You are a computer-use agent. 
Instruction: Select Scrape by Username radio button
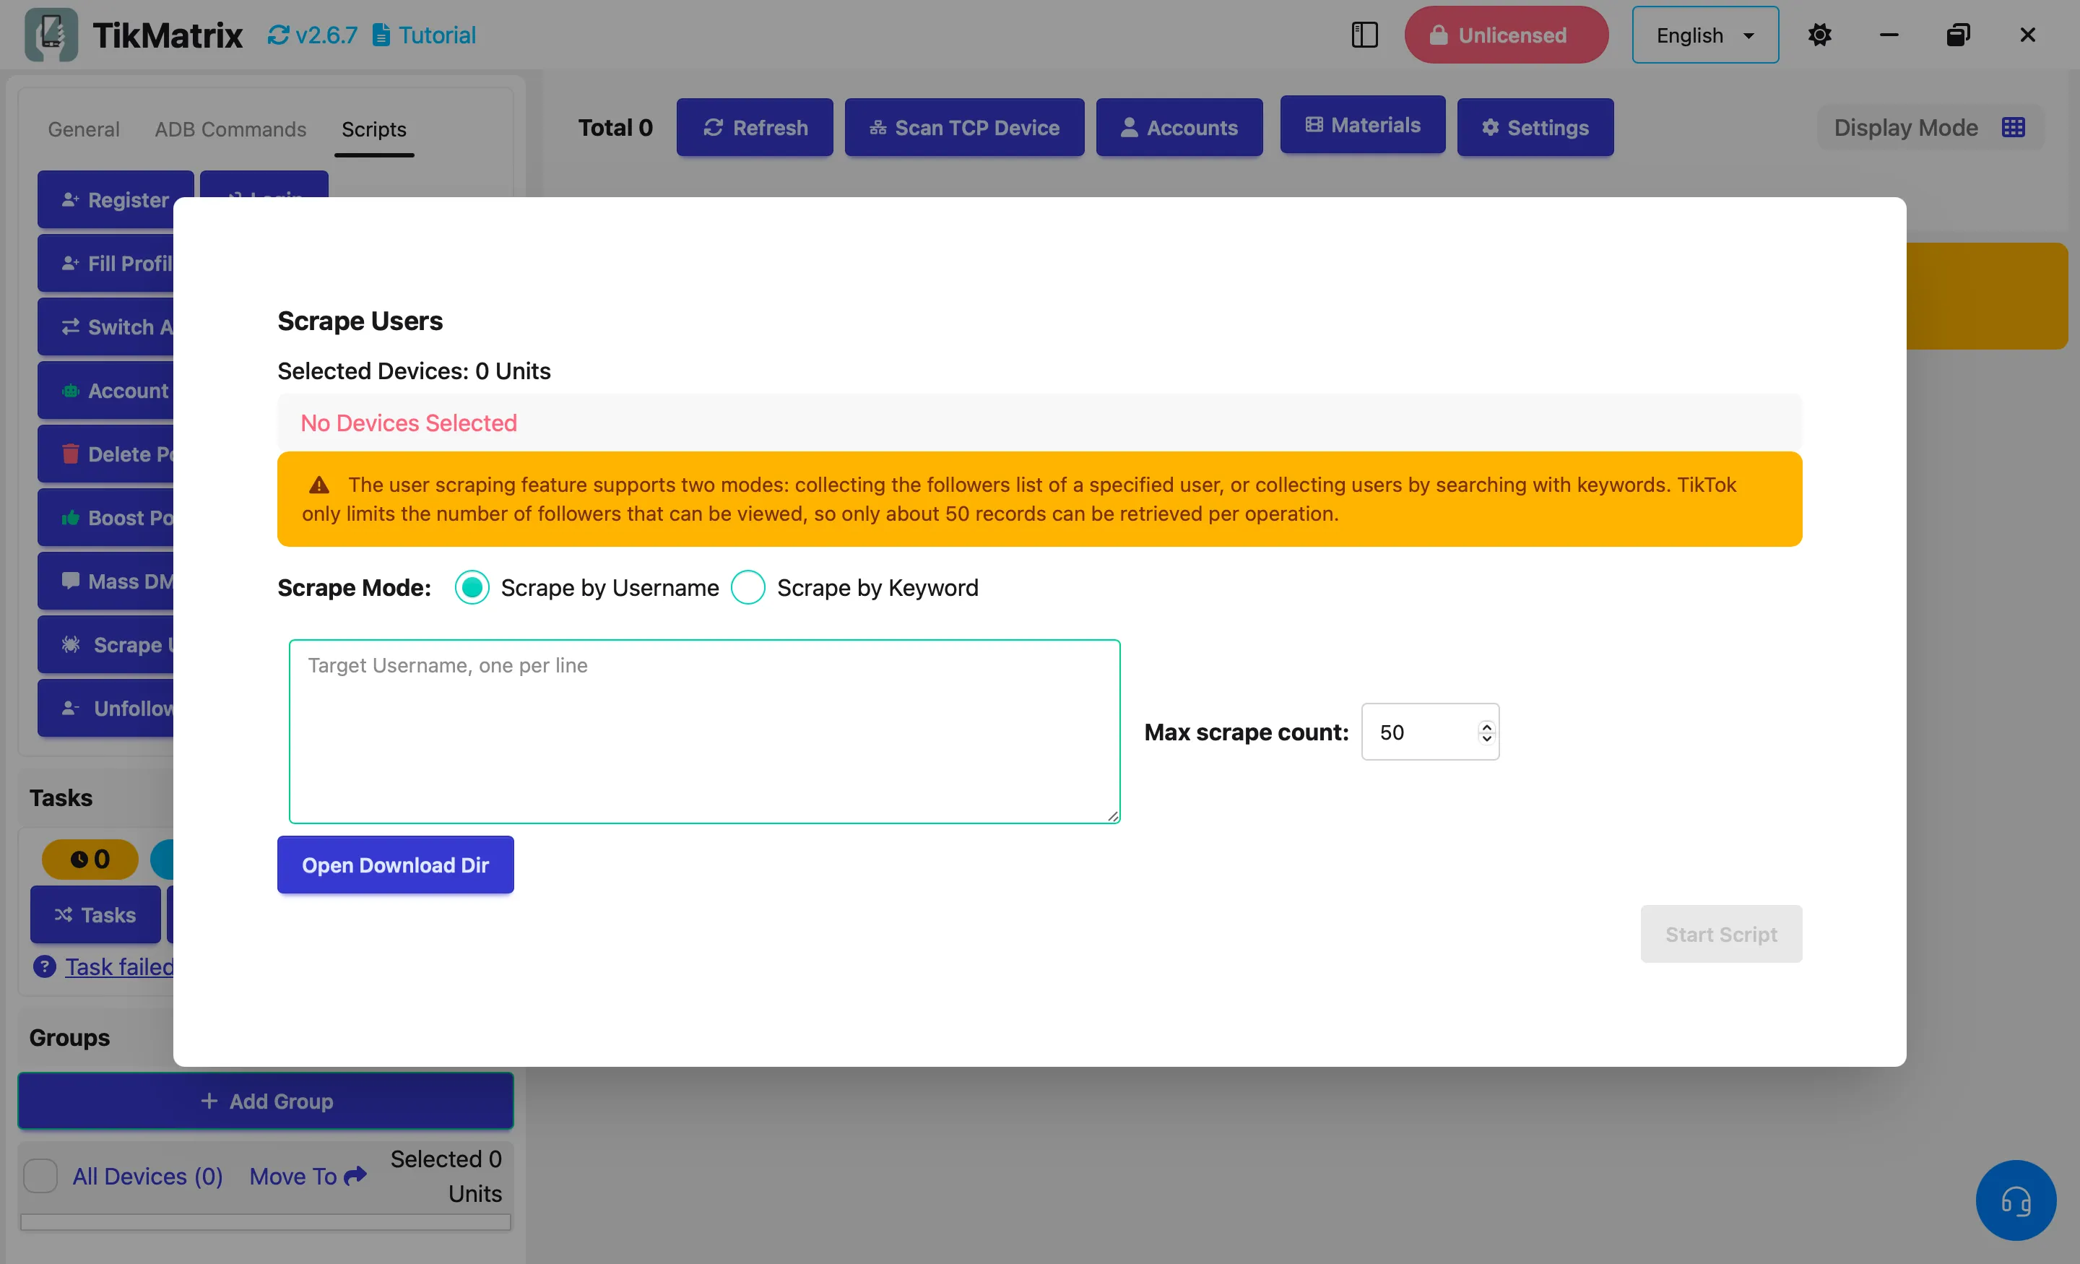(472, 586)
